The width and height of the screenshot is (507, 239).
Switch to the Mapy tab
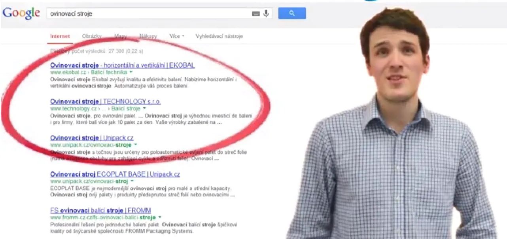(x=121, y=36)
